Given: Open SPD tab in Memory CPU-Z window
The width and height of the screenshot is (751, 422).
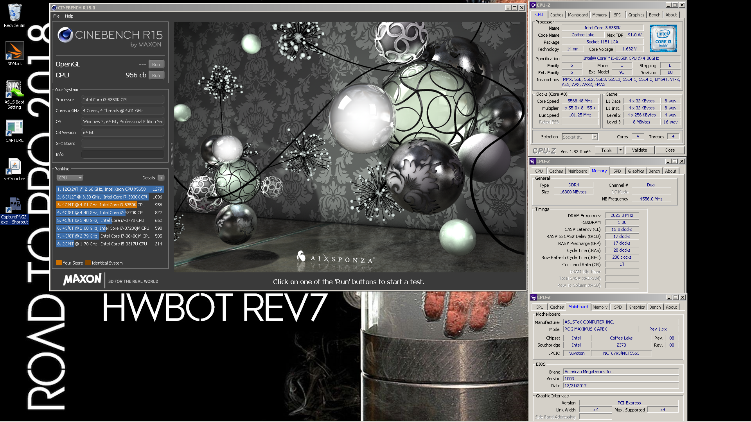Looking at the screenshot, I should click(x=617, y=171).
